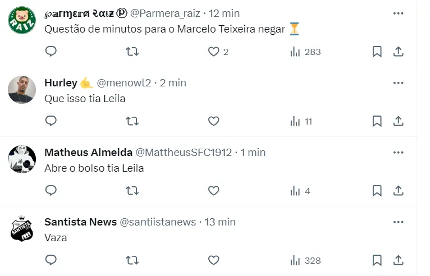Share the Parmera Raiz tweet
430x276 pixels.
[399, 52]
